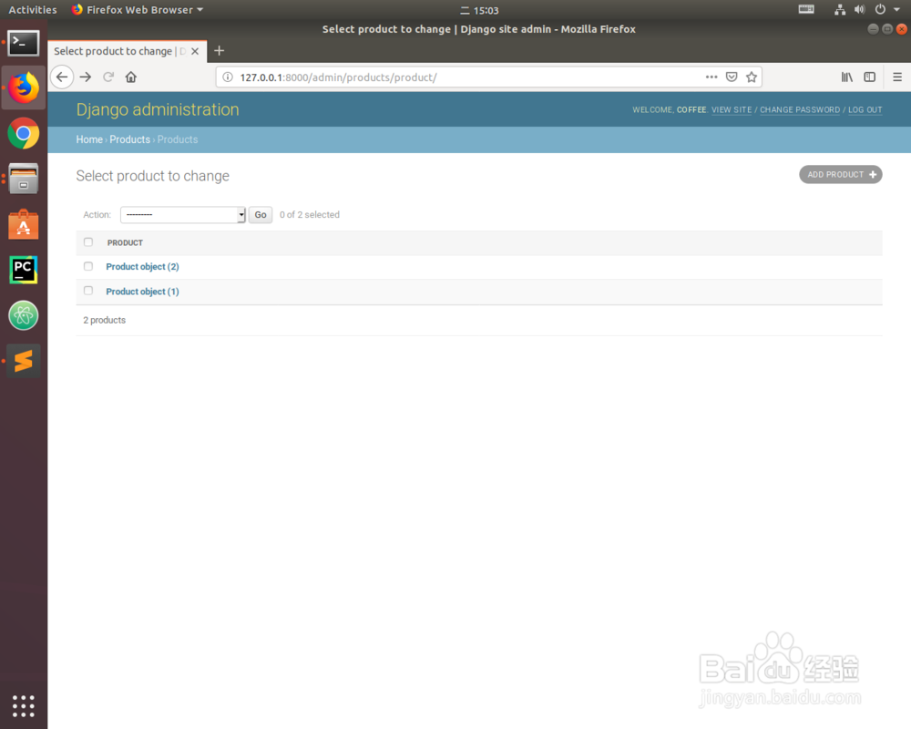Go back to the previous page
The height and width of the screenshot is (729, 911).
coord(62,77)
